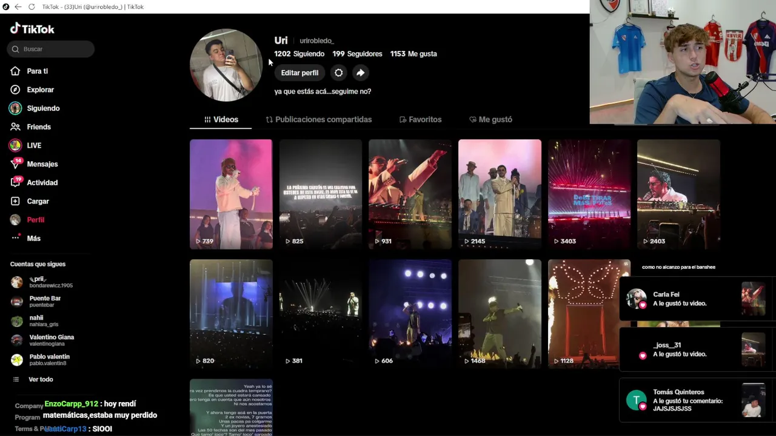Screen dimensions: 776x436
Task: Open the video with 1468 views
Action: (500, 314)
